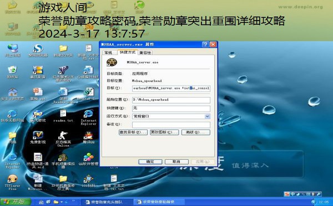Viewport: 333px width, 206px height.
Task: Select the 网上邻居 desktop icon
Action: (13, 51)
